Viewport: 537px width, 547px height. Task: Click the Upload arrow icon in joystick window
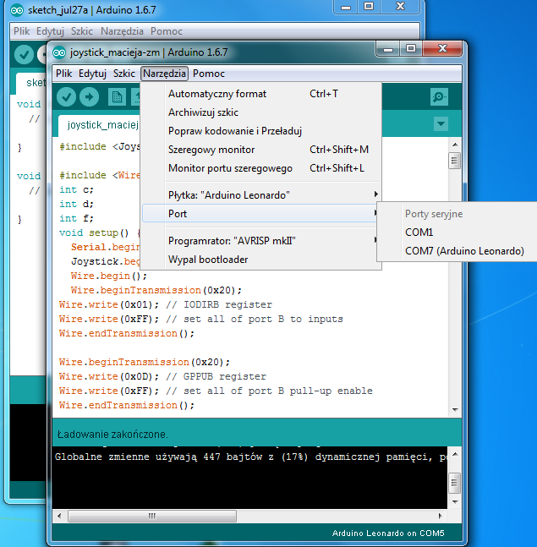click(x=90, y=97)
